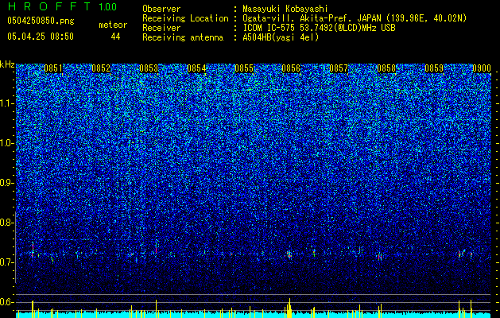The width and height of the screenshot is (500, 318).
Task: Click the 0.8 kHz axis label
Action: click(x=7, y=223)
